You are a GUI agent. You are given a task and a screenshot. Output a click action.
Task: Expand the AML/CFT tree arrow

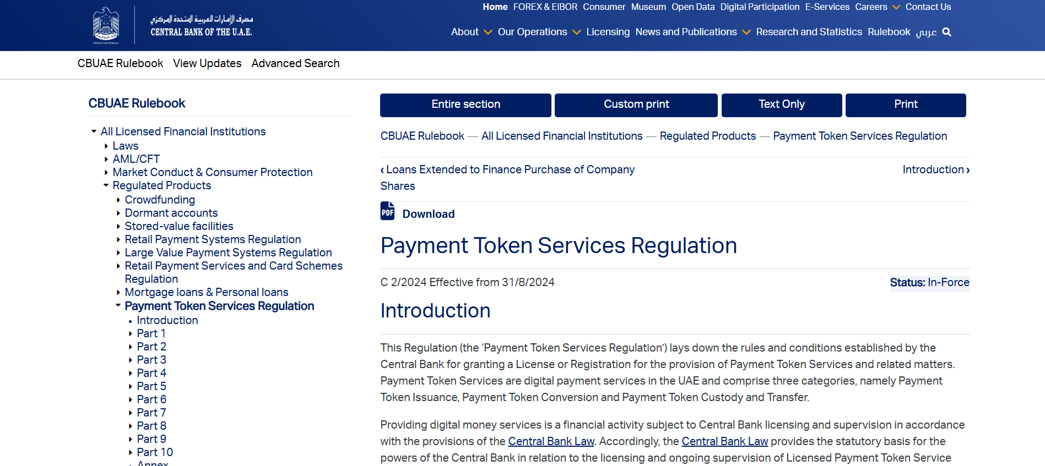[x=106, y=159]
